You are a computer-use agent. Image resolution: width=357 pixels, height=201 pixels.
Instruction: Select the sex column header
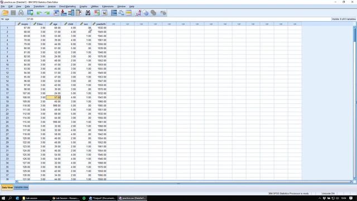[84, 24]
